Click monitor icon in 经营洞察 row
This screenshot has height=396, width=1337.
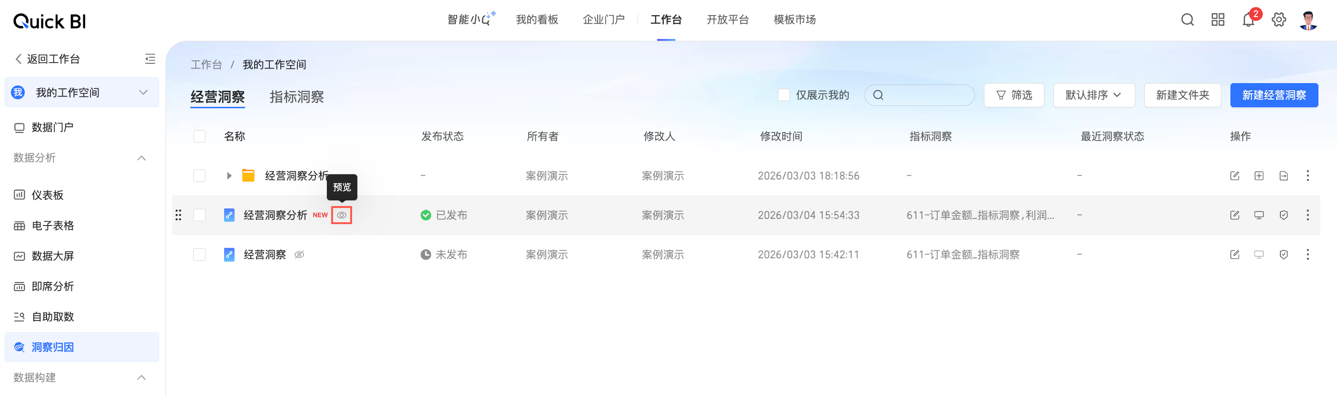(x=1259, y=254)
